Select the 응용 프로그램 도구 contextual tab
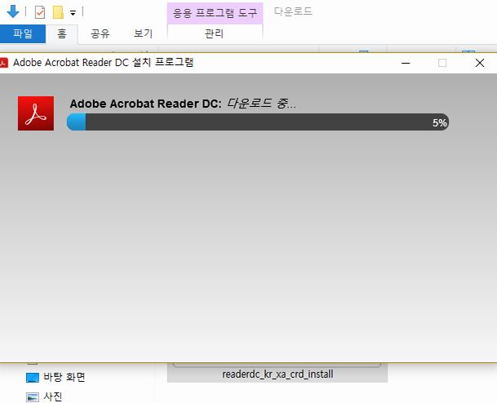The image size is (497, 403). click(215, 13)
